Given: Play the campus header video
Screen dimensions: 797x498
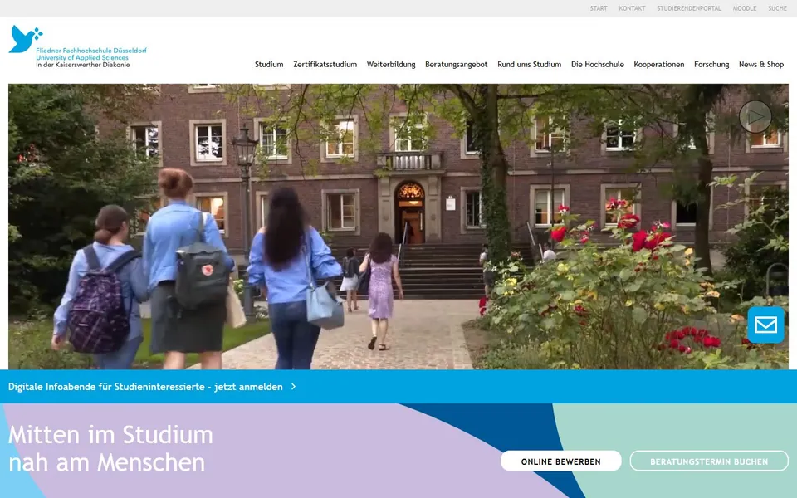Looking at the screenshot, I should [755, 116].
